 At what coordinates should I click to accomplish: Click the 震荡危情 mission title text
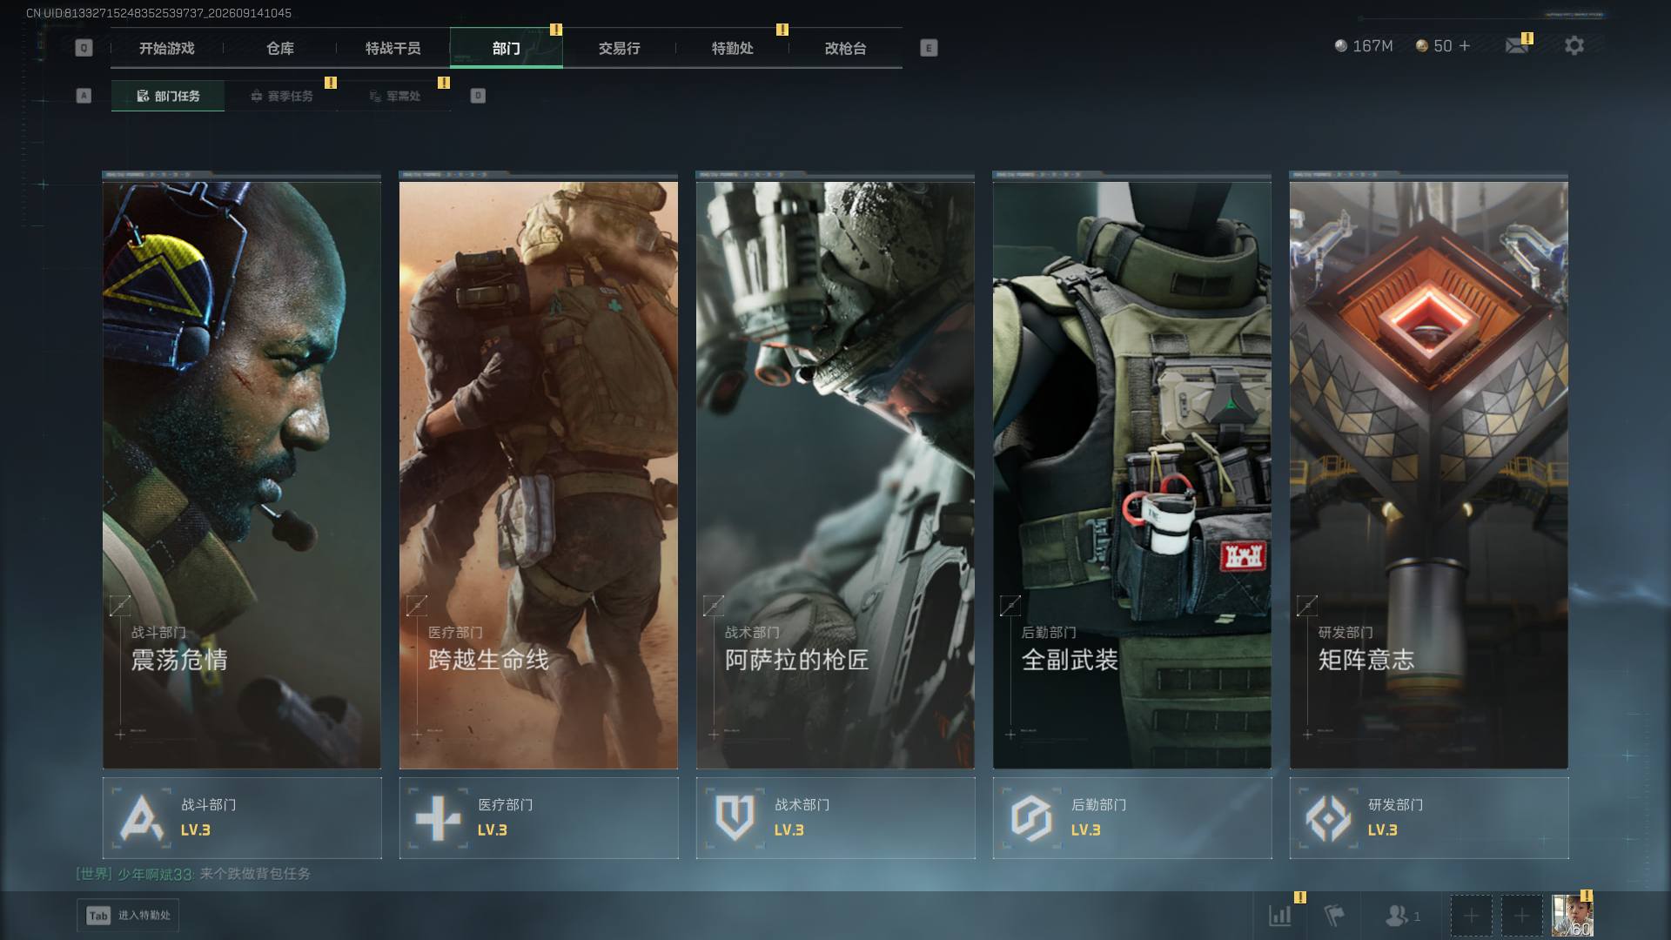click(x=179, y=660)
